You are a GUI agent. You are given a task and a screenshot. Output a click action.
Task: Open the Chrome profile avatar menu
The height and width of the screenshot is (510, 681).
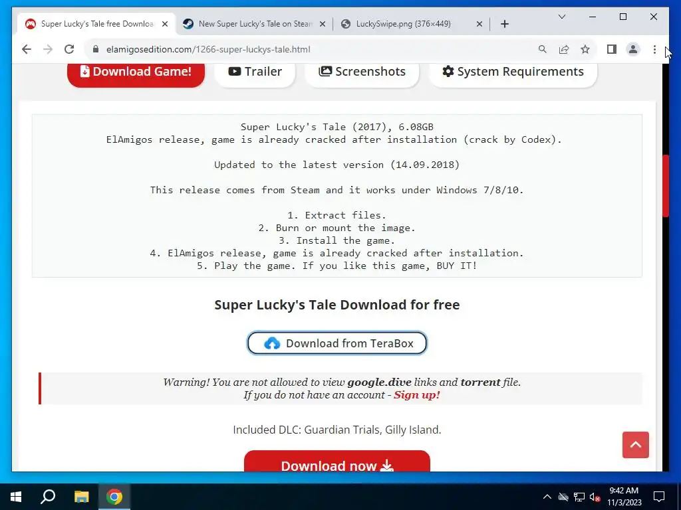tap(633, 49)
